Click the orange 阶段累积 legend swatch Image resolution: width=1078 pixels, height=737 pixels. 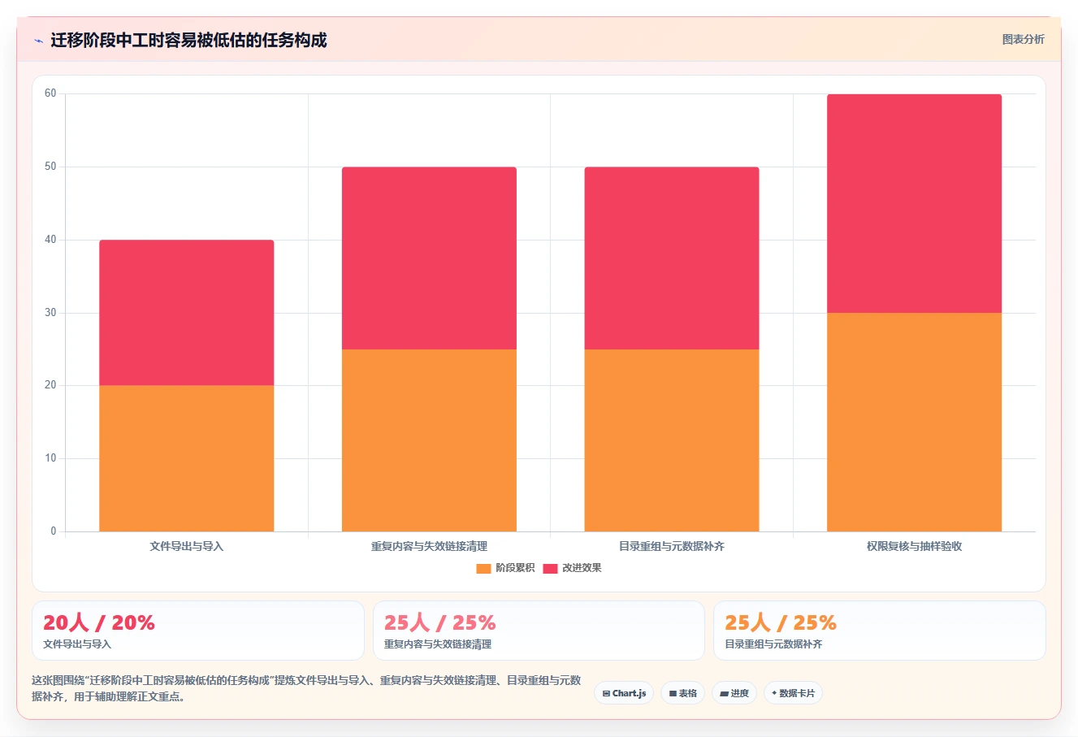pyautogui.click(x=483, y=568)
